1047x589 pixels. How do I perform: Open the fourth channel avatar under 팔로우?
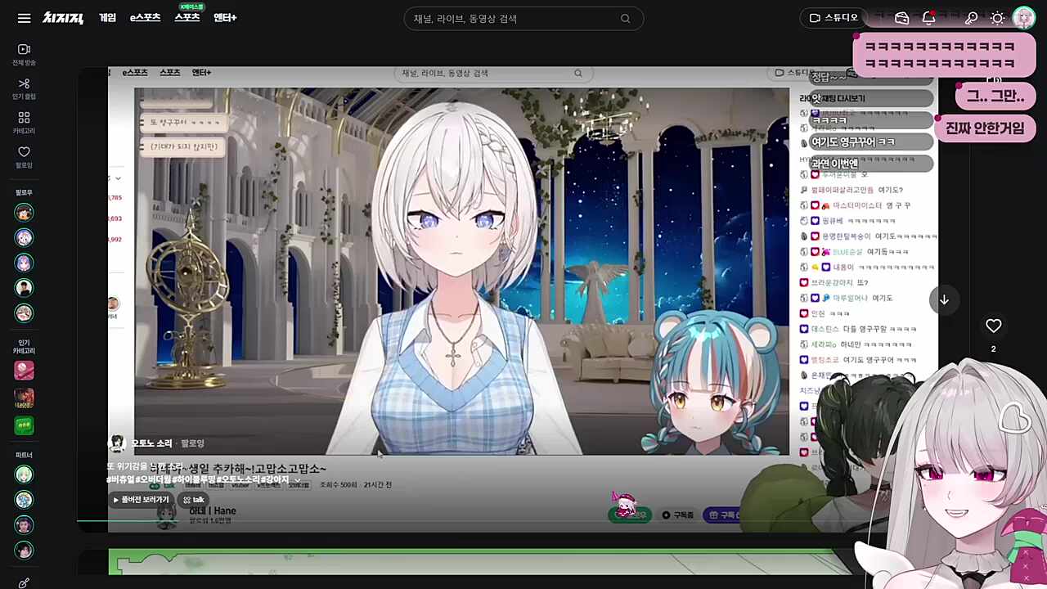click(24, 288)
